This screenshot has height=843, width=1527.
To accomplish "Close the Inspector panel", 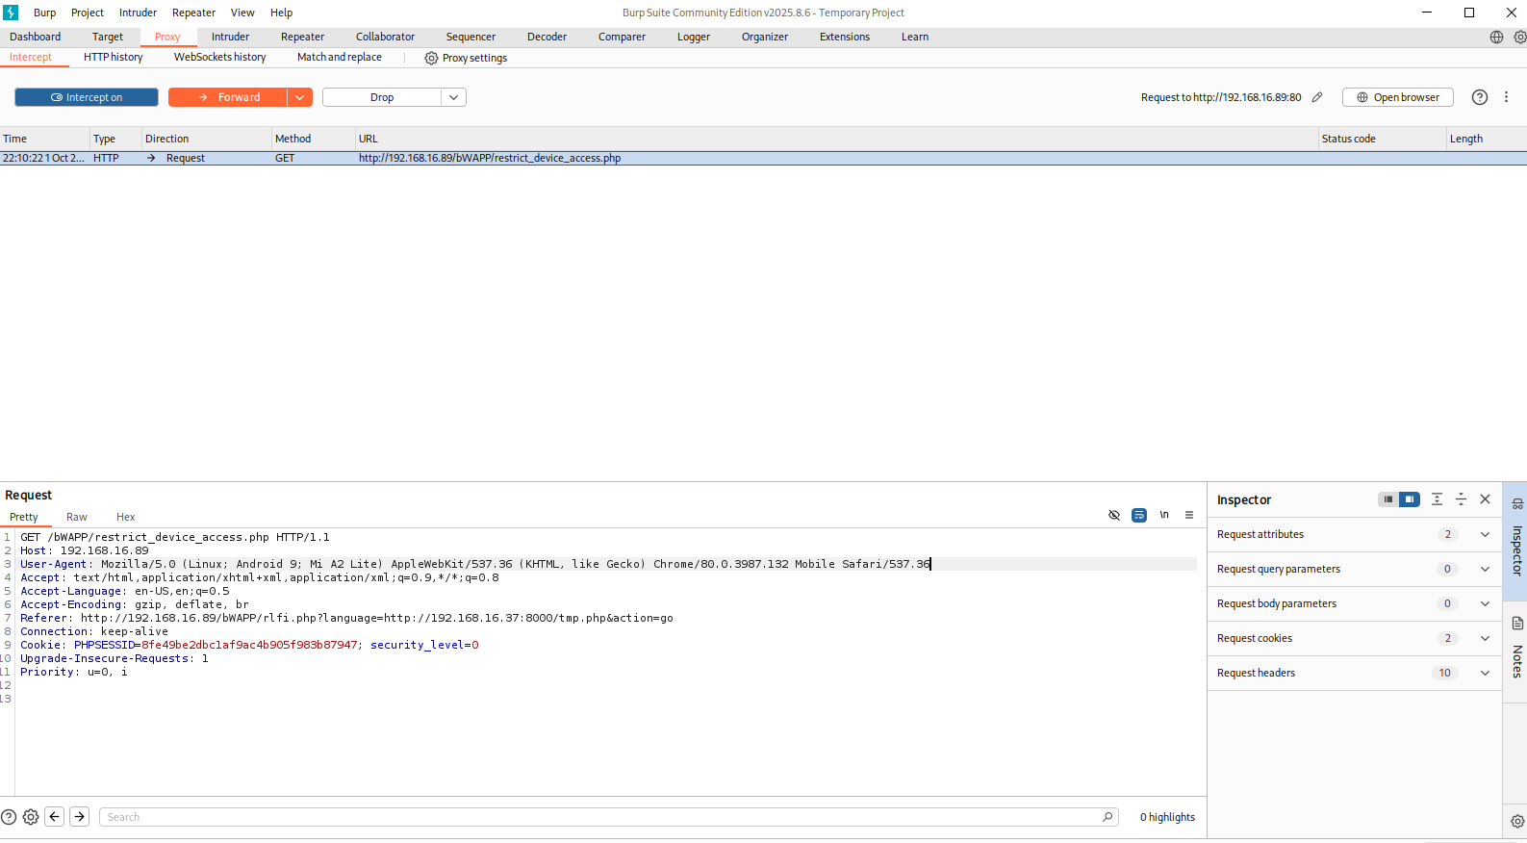I will click(1485, 499).
